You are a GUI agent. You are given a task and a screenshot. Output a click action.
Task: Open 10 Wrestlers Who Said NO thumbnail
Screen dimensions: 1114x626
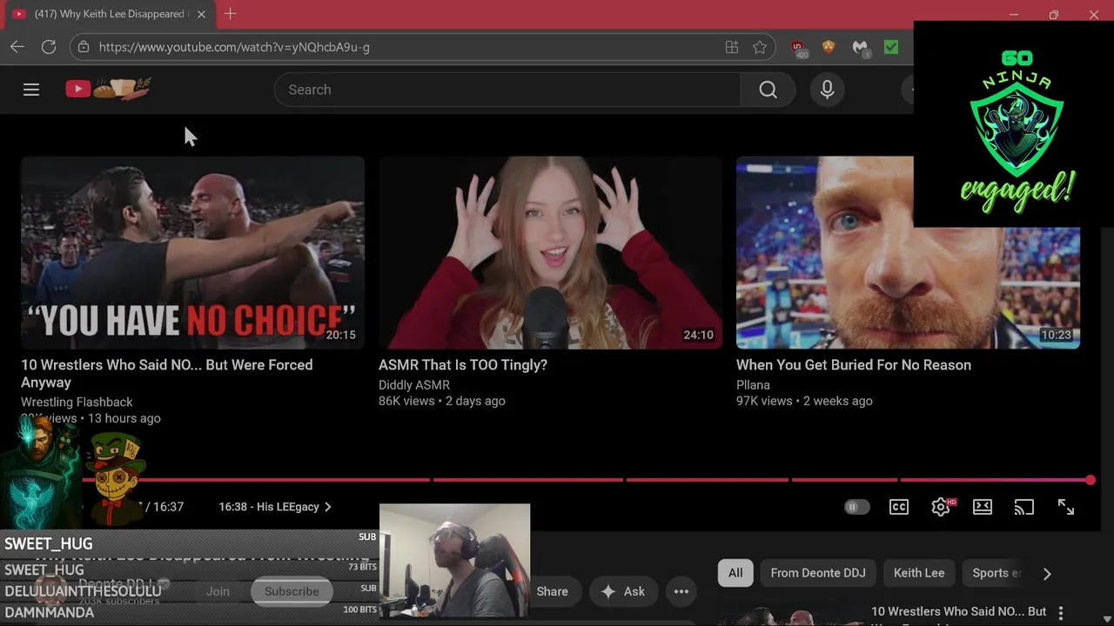(x=192, y=252)
